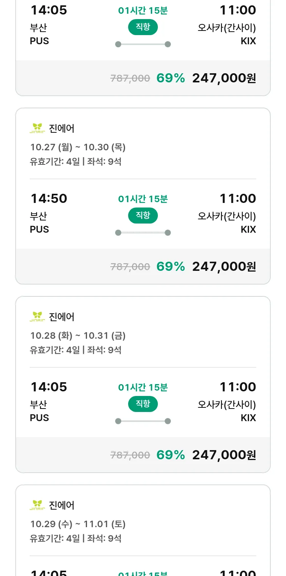Tap the 유효기간 4일 seat info on the 10.28 card
This screenshot has height=576, width=286.
[76, 350]
